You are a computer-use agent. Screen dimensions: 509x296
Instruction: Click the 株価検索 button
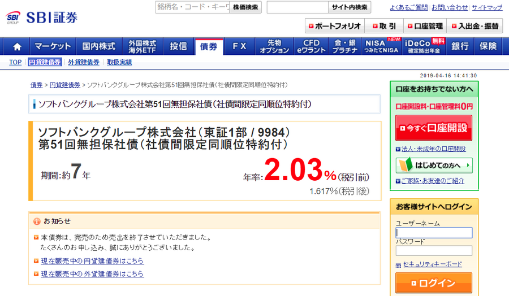(245, 7)
